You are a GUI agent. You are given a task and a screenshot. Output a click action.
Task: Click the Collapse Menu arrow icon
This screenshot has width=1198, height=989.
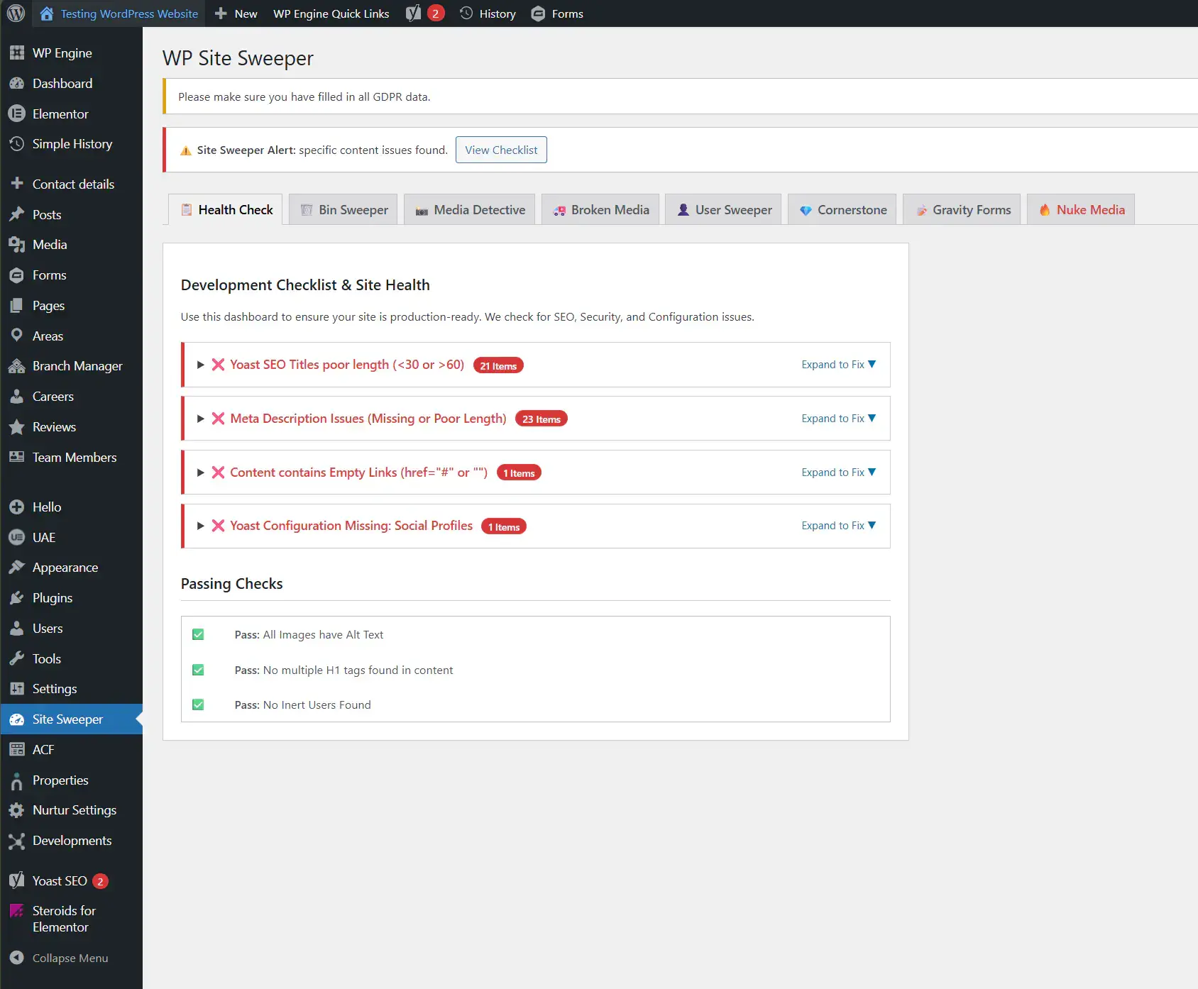[x=17, y=958]
